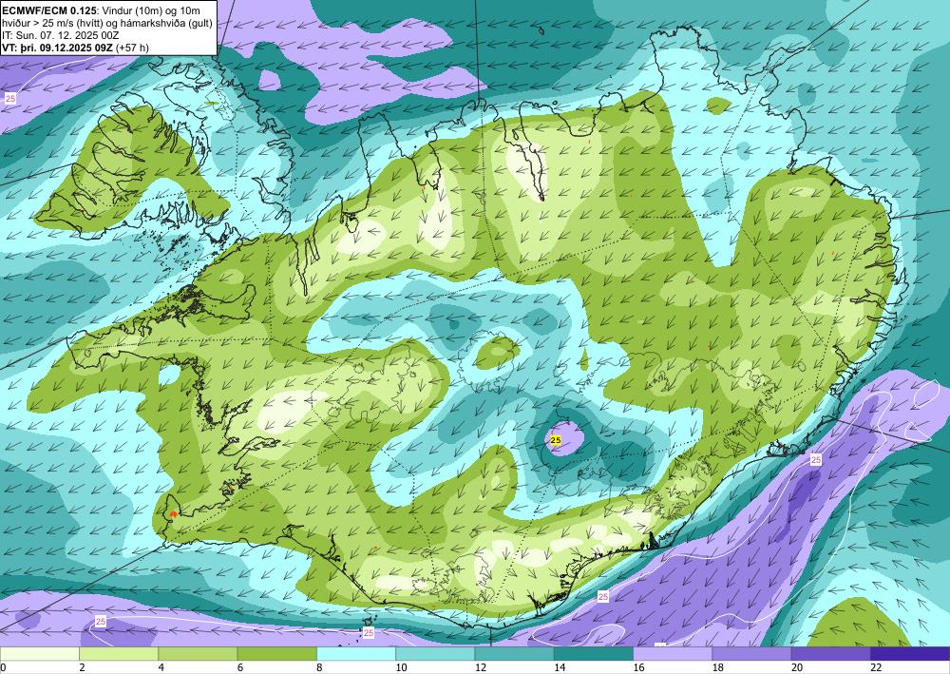Select the 6–8 m/s olive green legend swatch

[x=276, y=653]
